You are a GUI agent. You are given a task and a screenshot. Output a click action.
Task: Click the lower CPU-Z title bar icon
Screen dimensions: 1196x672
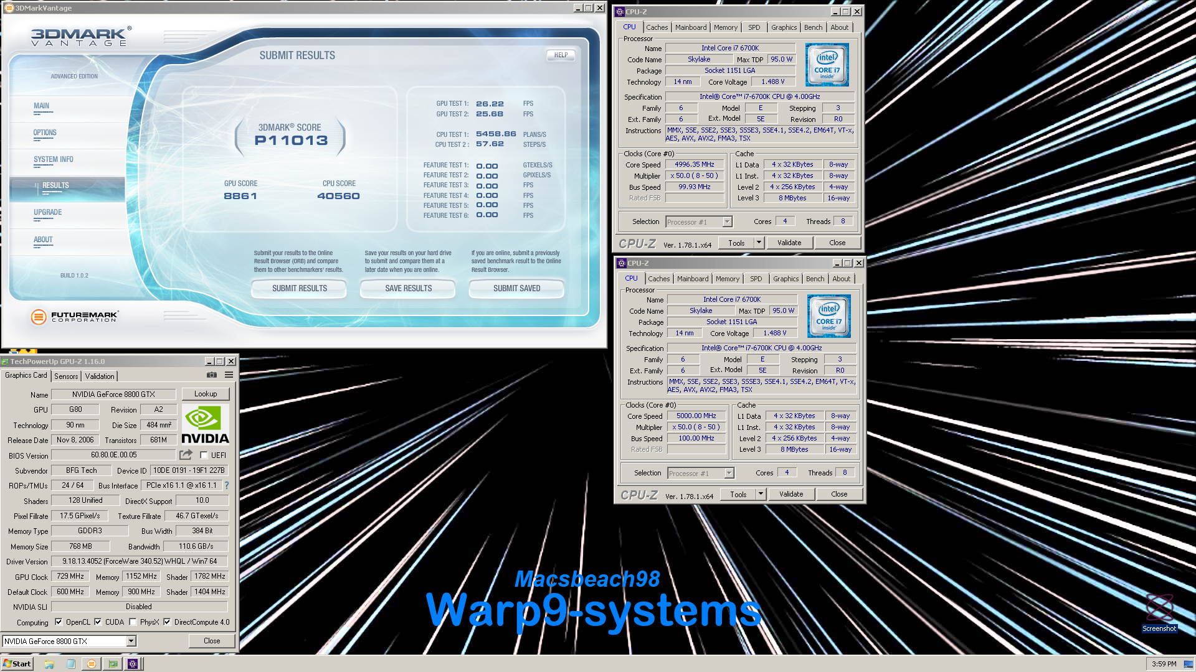(x=622, y=263)
